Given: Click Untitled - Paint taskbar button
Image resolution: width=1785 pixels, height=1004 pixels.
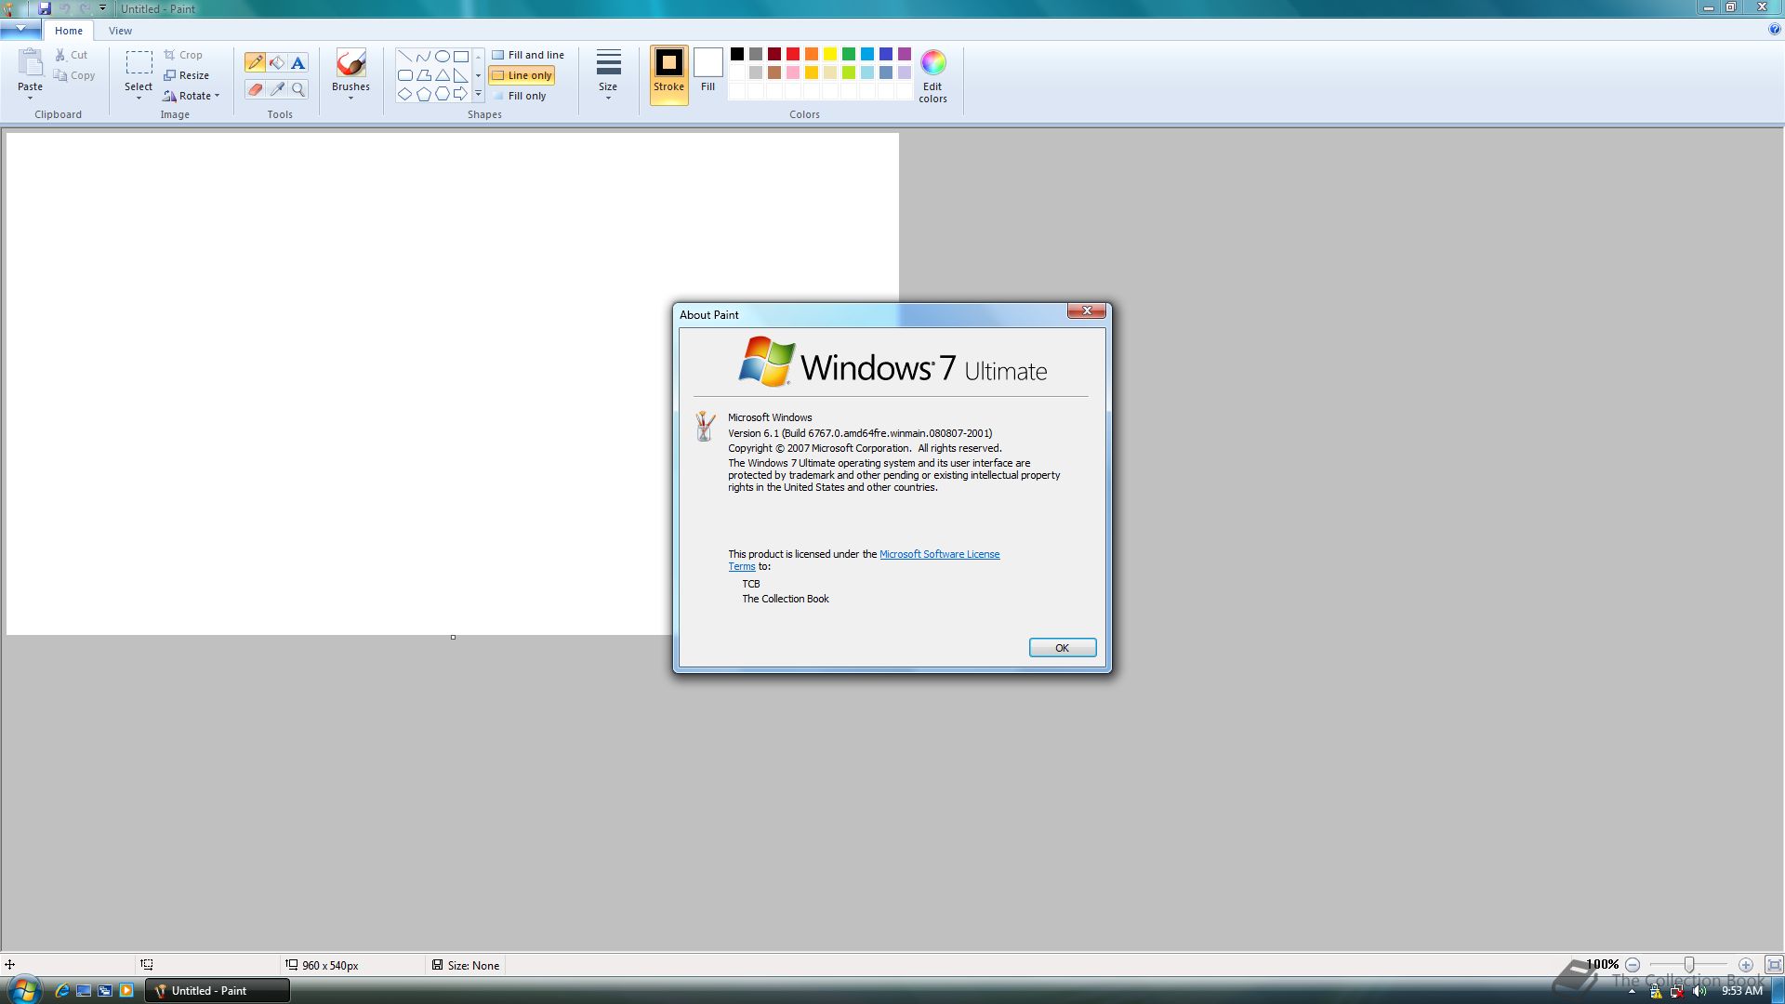Looking at the screenshot, I should tap(218, 991).
